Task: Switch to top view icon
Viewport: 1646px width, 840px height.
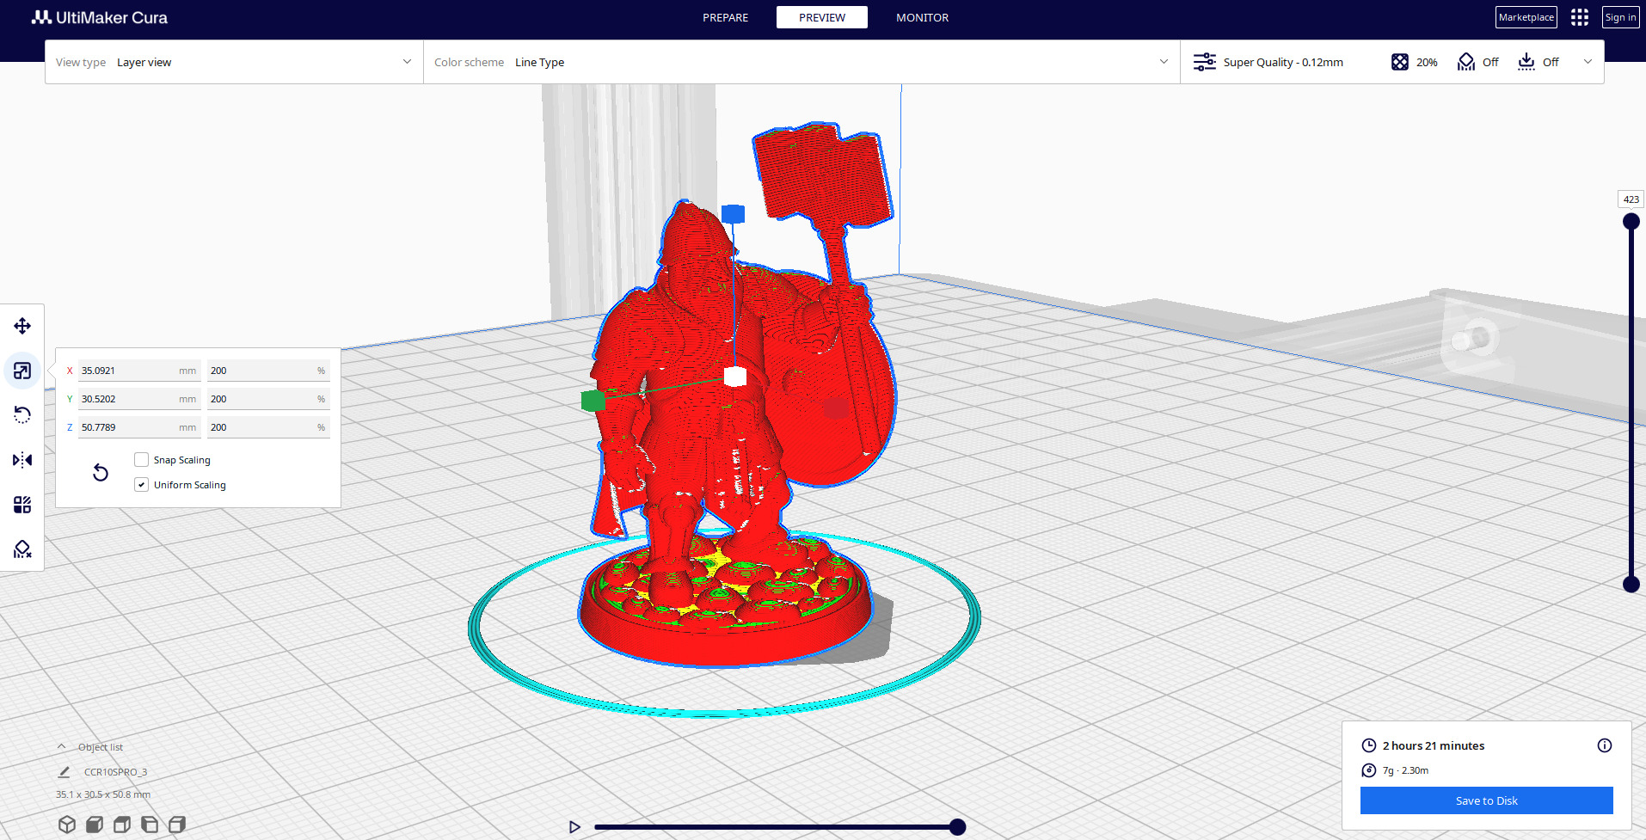Action: (x=122, y=825)
